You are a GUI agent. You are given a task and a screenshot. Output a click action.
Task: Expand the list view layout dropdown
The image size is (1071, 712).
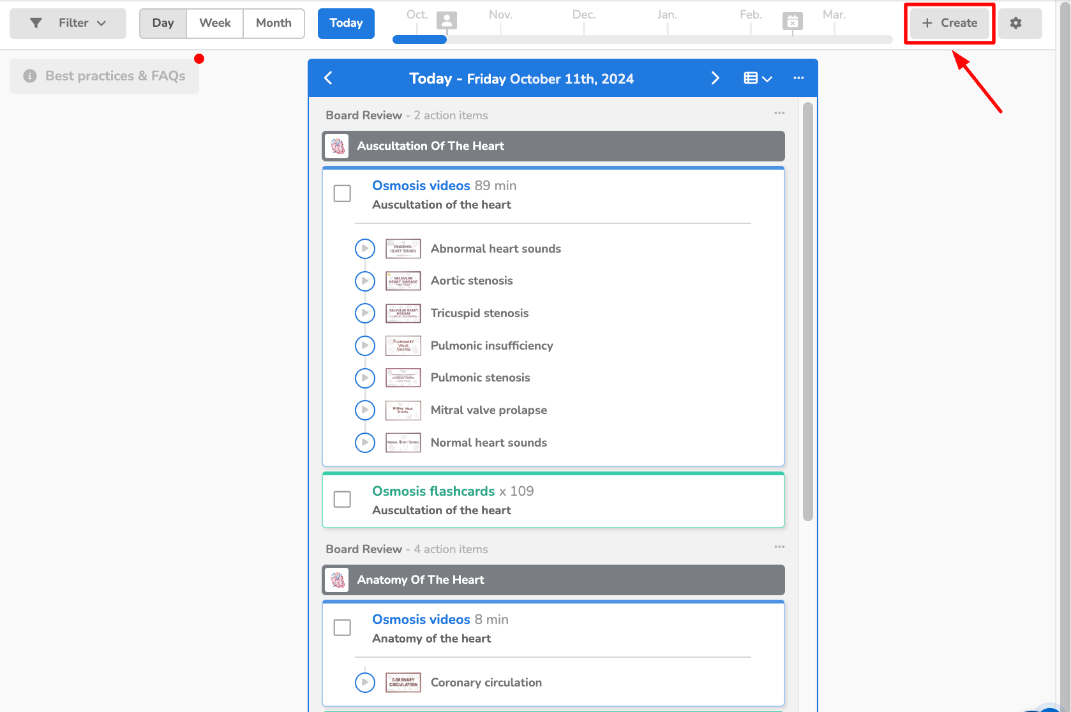pos(758,78)
